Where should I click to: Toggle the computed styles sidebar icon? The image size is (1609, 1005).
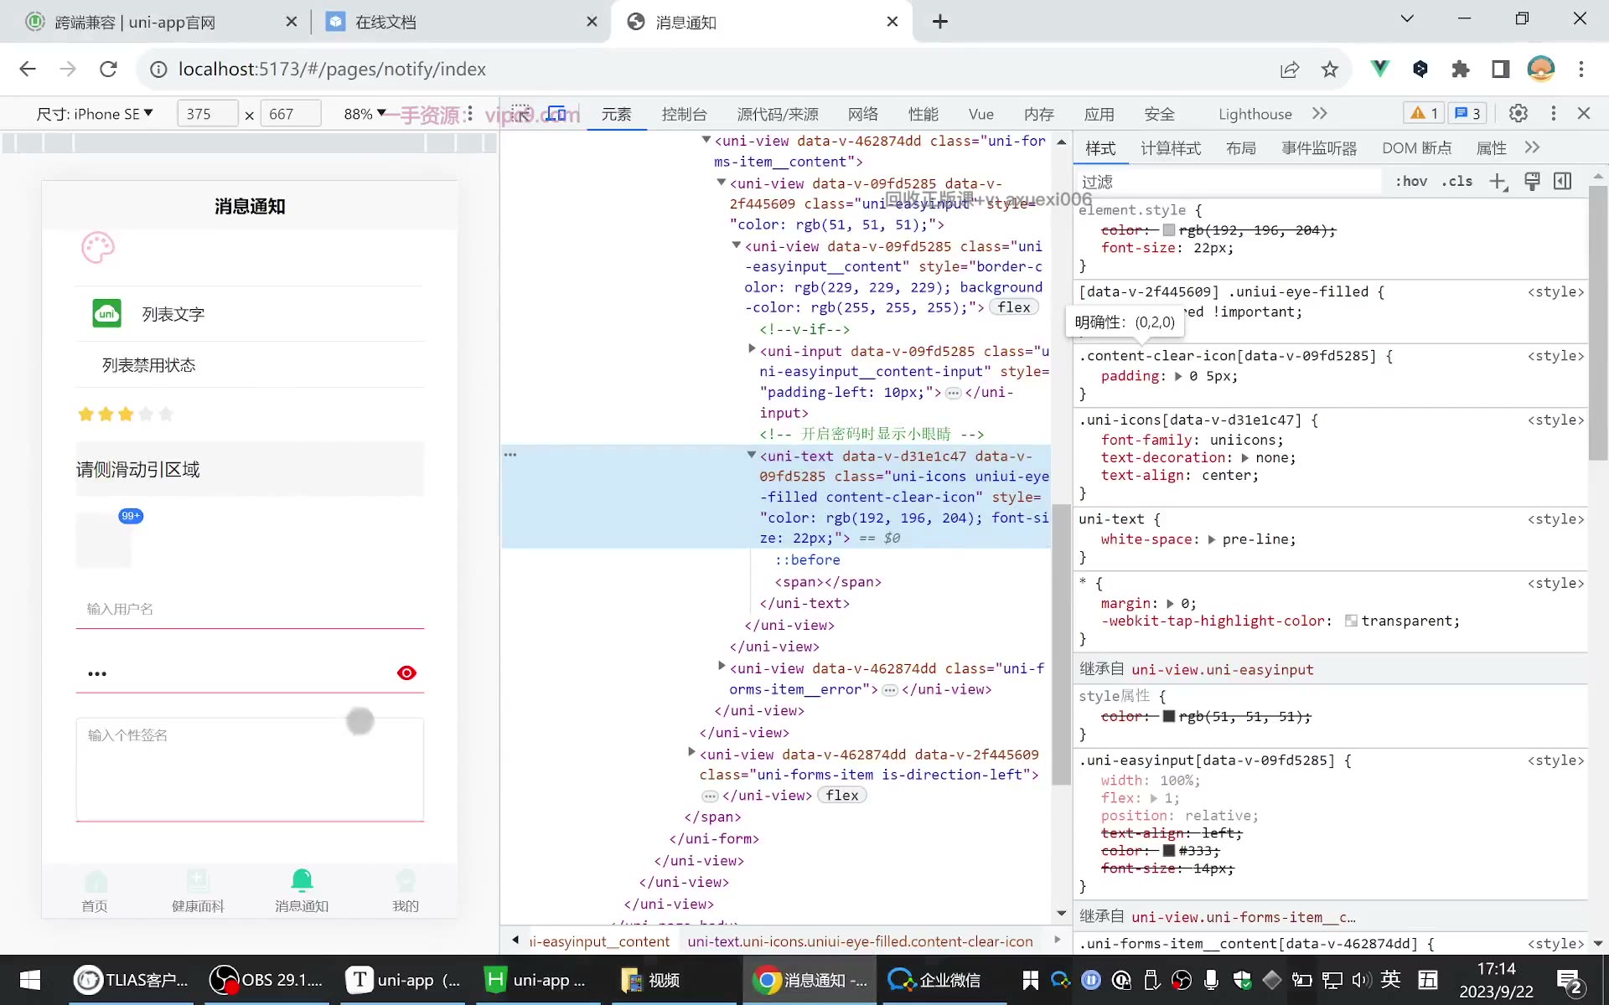pyautogui.click(x=1563, y=182)
